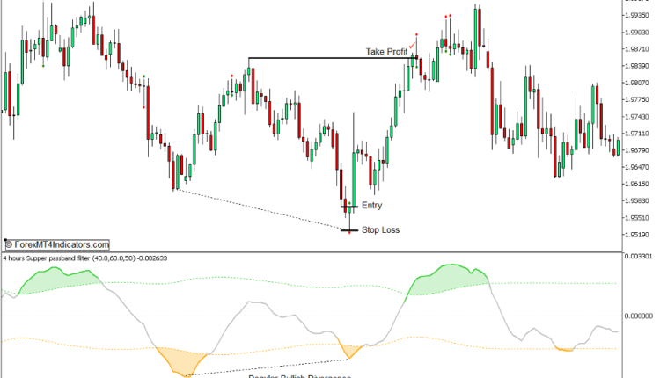
Task: Click the 0.000000 indicator scale label
Action: coord(635,315)
